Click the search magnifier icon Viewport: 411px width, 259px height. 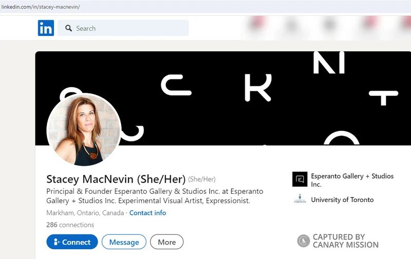[x=69, y=28]
